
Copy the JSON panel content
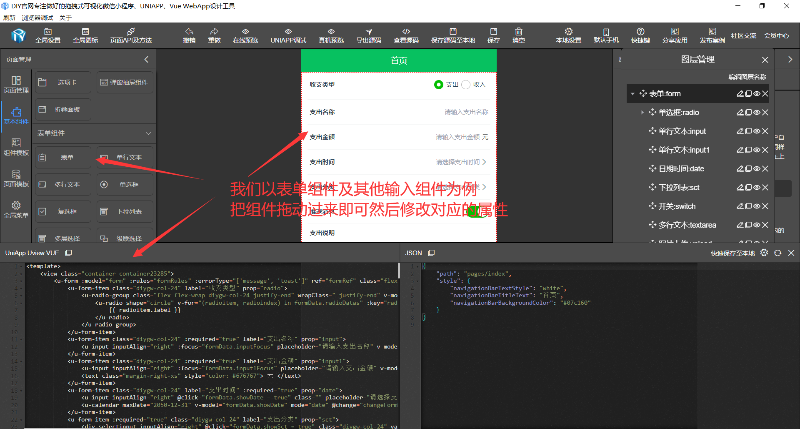point(432,253)
